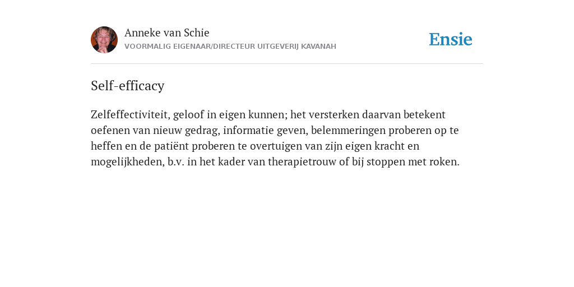Click the divider line under the author header
The height and width of the screenshot is (287, 574).
[287, 64]
